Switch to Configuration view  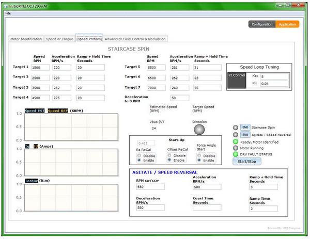[x=262, y=24]
